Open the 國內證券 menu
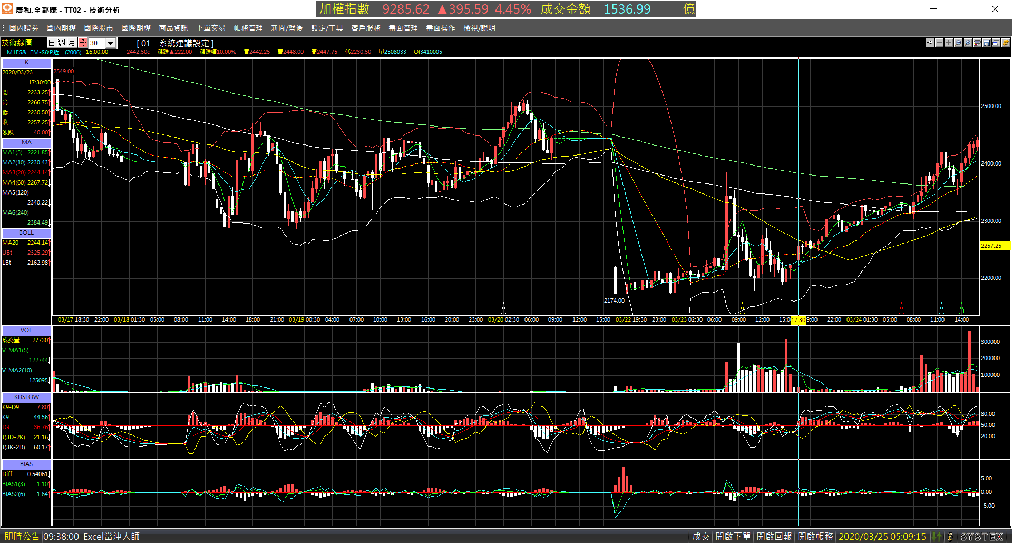The height and width of the screenshot is (543, 1012). click(x=24, y=28)
